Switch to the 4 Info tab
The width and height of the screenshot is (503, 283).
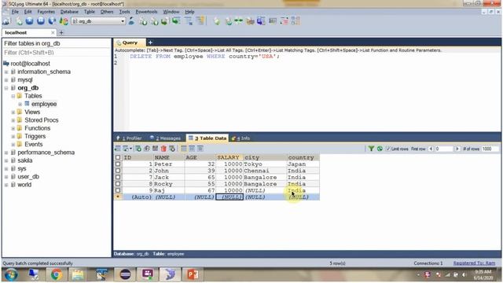click(240, 138)
